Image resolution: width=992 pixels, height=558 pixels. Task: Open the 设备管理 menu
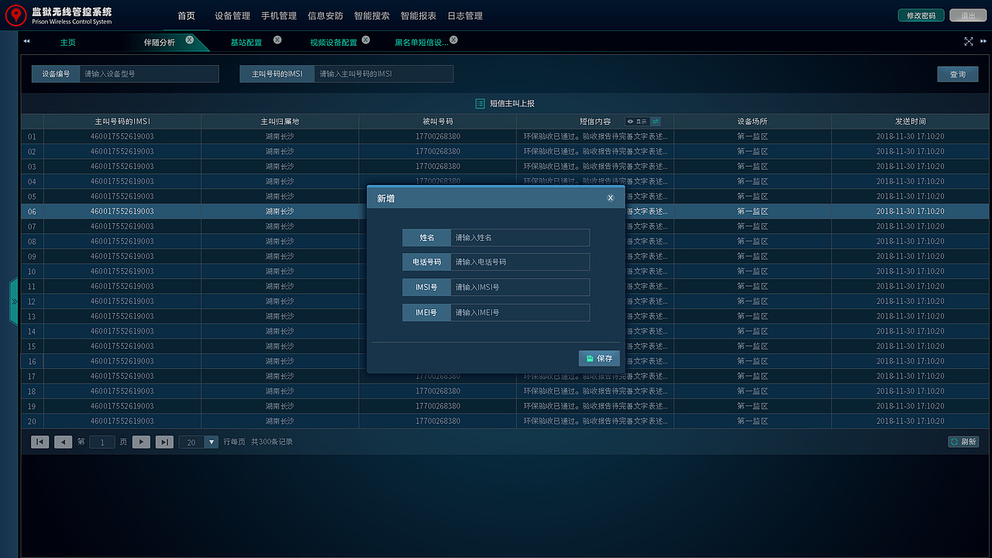click(232, 15)
